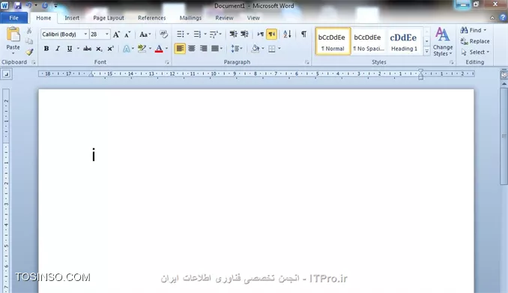Click Grow Font button

click(116, 34)
